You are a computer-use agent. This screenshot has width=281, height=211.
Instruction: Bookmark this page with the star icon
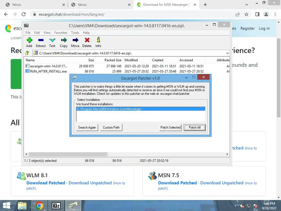tap(246, 14)
